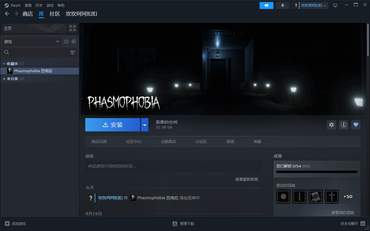Open the 查看最新新闻 link

point(246,179)
